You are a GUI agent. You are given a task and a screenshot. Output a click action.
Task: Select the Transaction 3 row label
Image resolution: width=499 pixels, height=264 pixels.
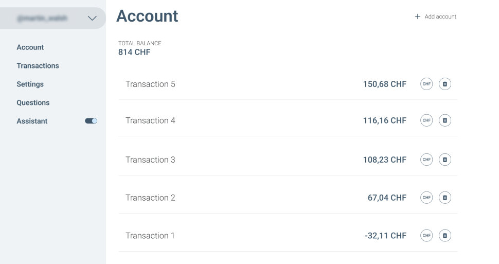pyautogui.click(x=150, y=160)
